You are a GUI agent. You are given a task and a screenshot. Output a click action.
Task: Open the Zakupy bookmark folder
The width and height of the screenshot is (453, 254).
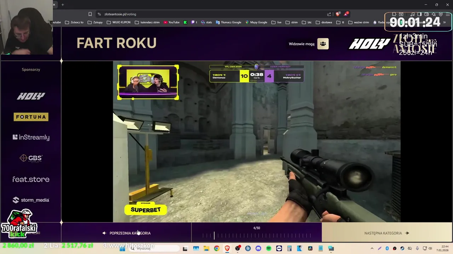[x=95, y=22]
